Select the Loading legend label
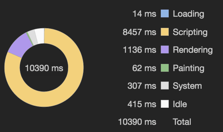223x132 pixels. (188, 14)
